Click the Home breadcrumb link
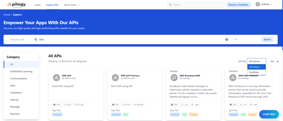Image resolution: width=283 pixels, height=121 pixels. tap(6, 15)
